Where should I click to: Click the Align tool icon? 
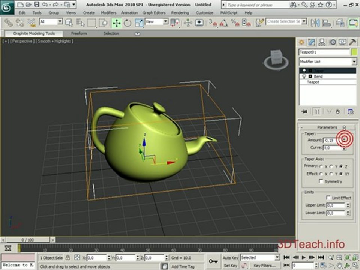[x=327, y=22]
